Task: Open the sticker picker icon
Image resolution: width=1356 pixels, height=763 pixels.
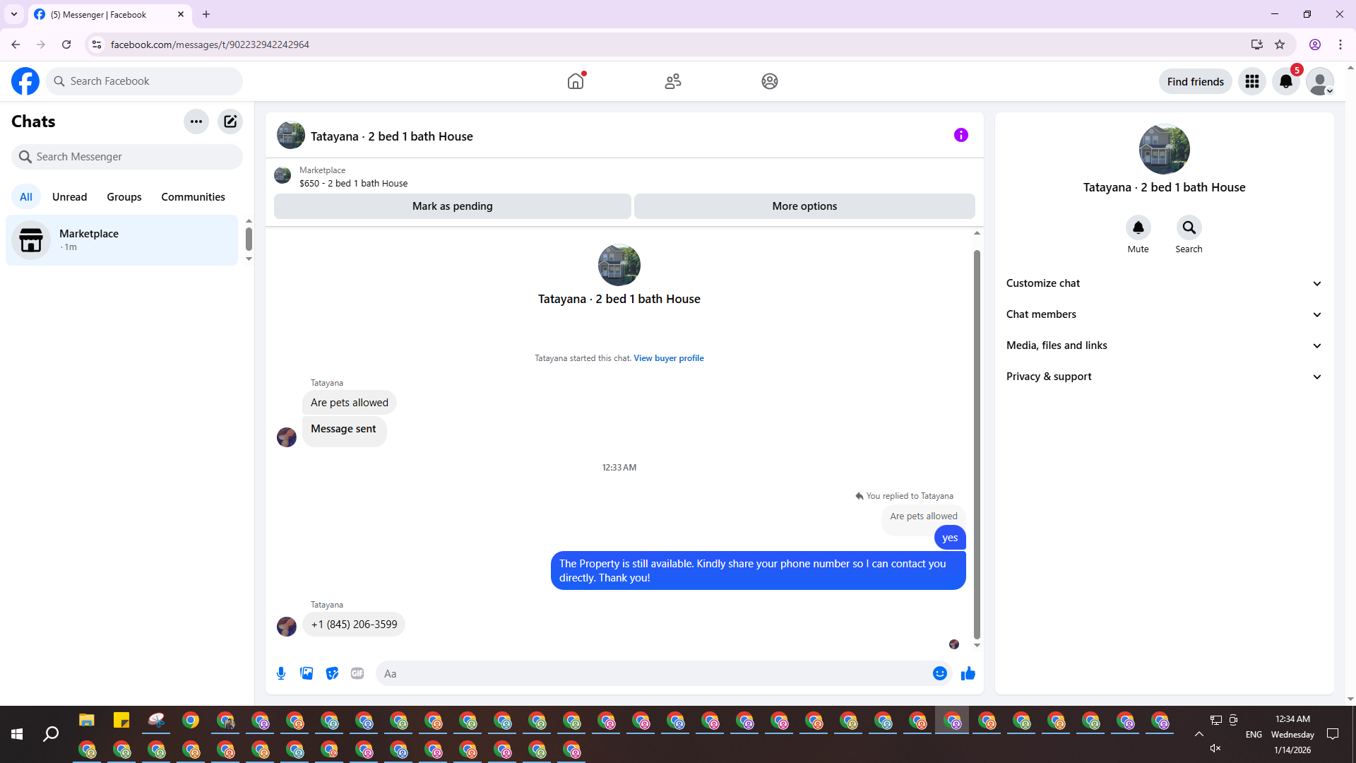Action: coord(332,673)
